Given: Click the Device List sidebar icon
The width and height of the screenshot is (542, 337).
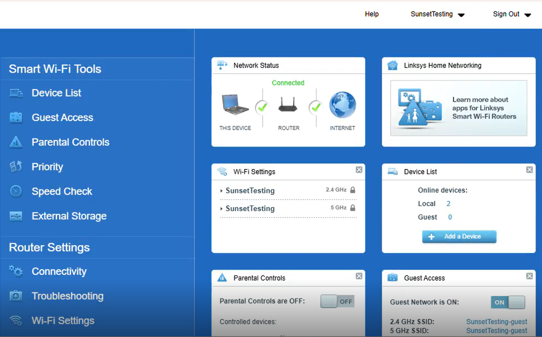Looking at the screenshot, I should tap(16, 93).
